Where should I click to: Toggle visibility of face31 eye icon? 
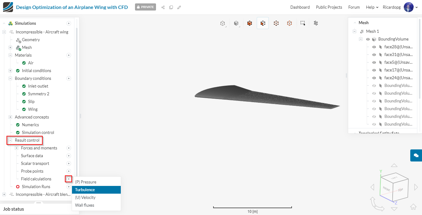374,55
